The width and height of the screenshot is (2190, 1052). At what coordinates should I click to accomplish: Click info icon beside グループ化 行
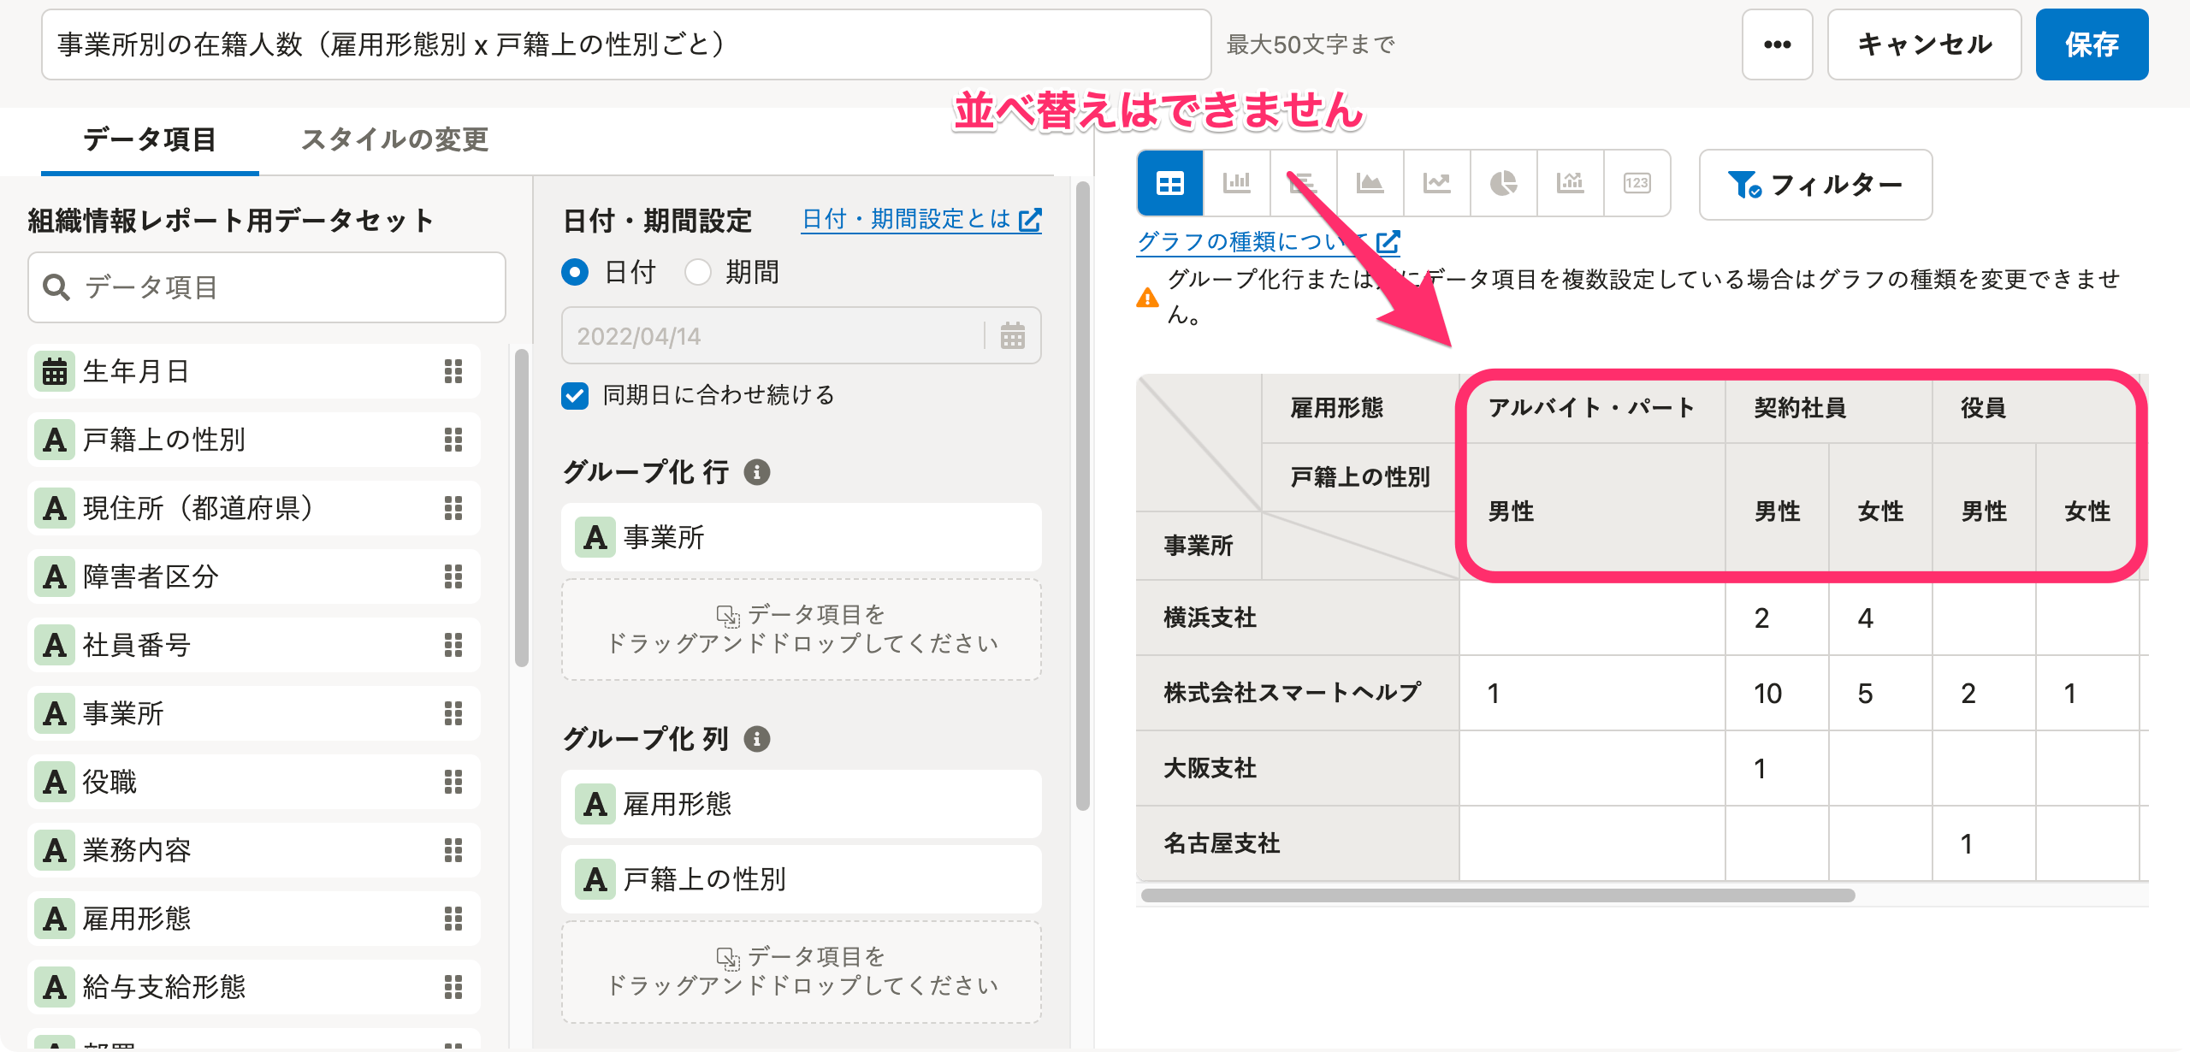point(757,472)
